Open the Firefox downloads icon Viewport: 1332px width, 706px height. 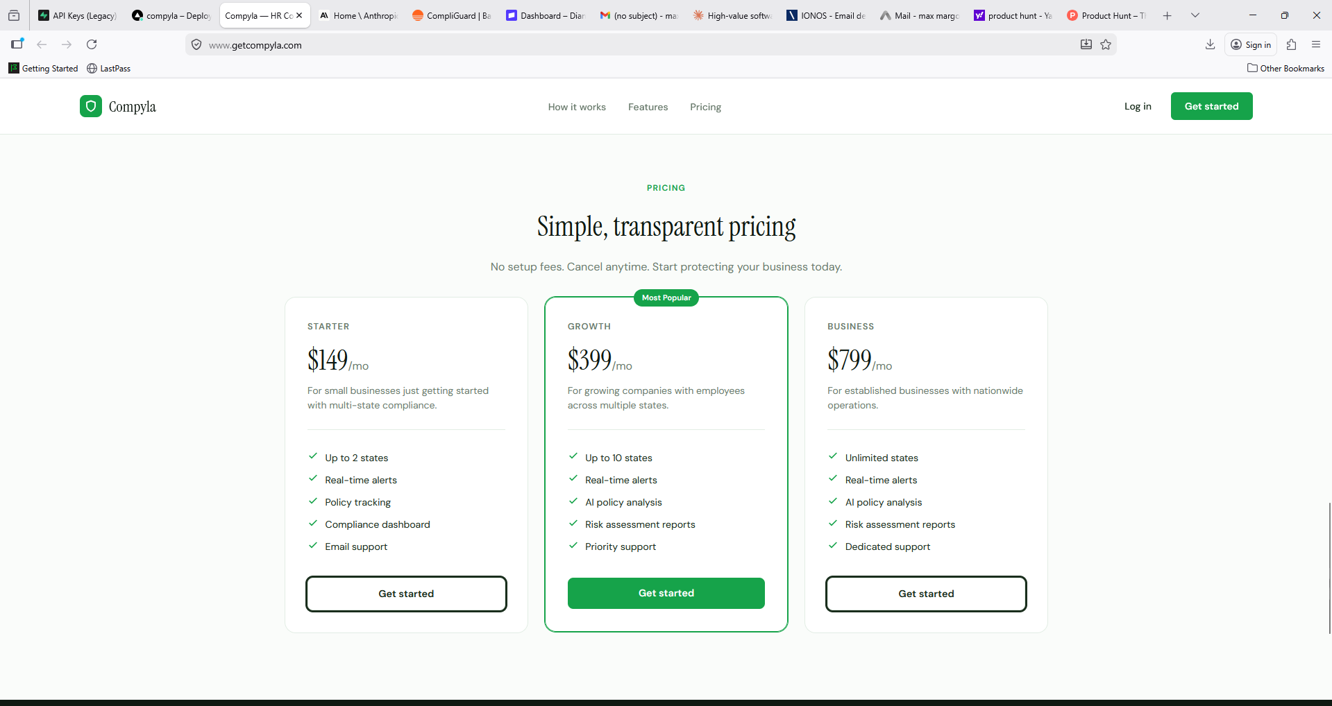pos(1210,44)
